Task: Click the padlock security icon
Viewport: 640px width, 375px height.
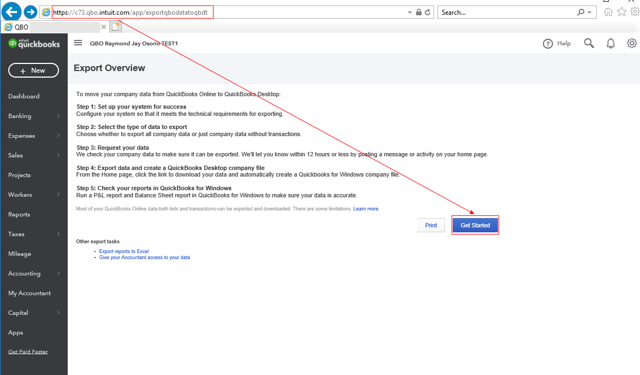Action: point(419,12)
